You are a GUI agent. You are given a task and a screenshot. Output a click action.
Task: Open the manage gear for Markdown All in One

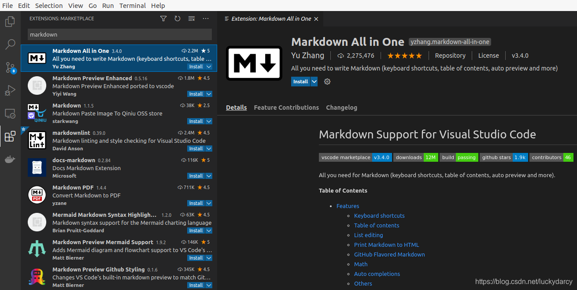click(x=327, y=82)
